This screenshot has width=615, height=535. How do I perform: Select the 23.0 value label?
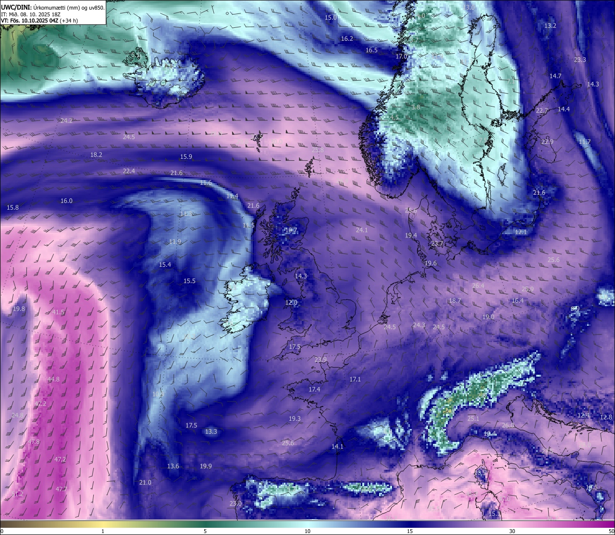235,503
